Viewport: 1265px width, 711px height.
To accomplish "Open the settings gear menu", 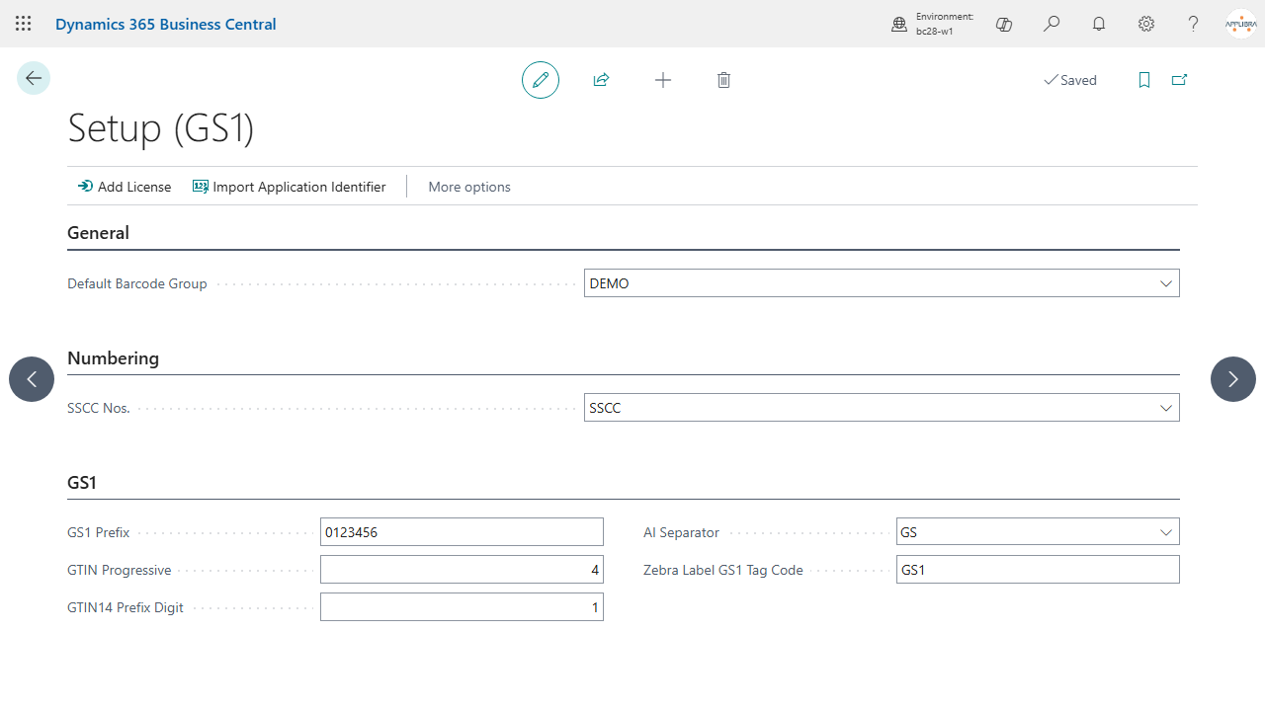I will point(1146,24).
